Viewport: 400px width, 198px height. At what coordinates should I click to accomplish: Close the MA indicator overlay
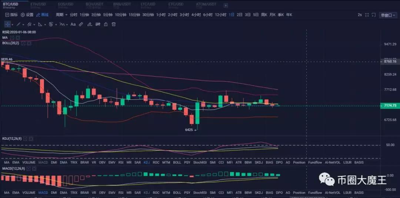pyautogui.click(x=17, y=38)
